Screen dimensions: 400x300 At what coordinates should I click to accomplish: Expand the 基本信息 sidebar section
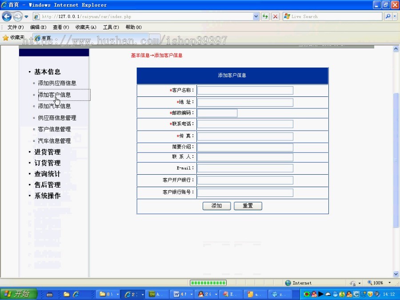pyautogui.click(x=48, y=72)
